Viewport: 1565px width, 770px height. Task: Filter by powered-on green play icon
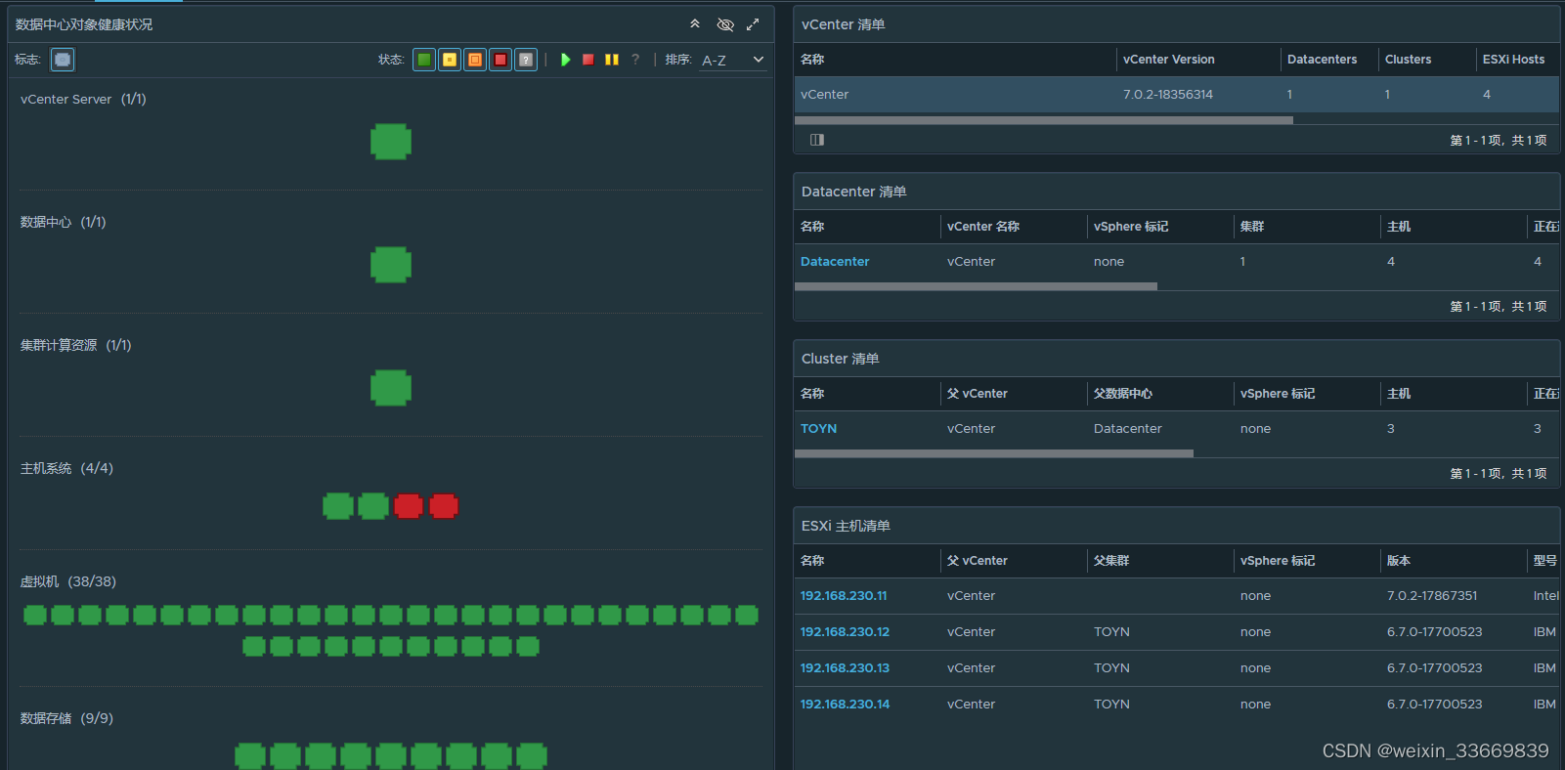(x=565, y=60)
